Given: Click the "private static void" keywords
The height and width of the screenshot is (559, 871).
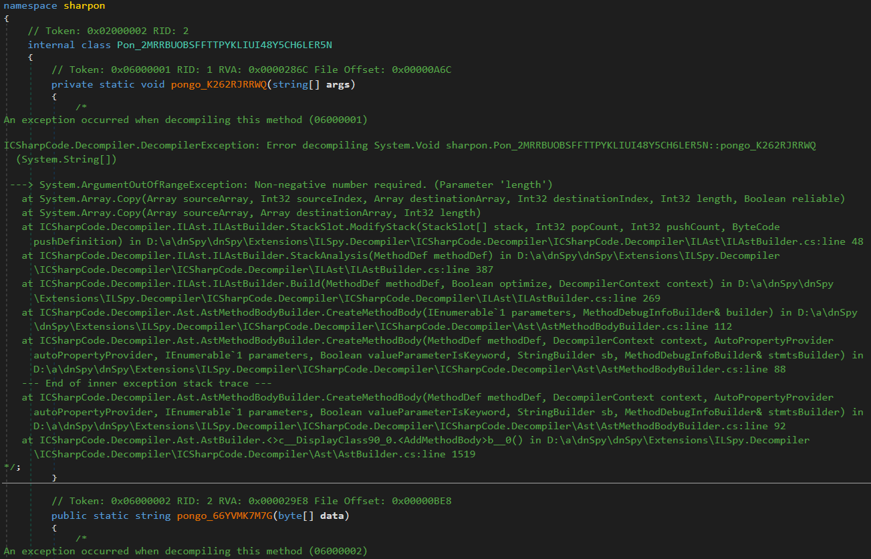Looking at the screenshot, I should click(108, 84).
